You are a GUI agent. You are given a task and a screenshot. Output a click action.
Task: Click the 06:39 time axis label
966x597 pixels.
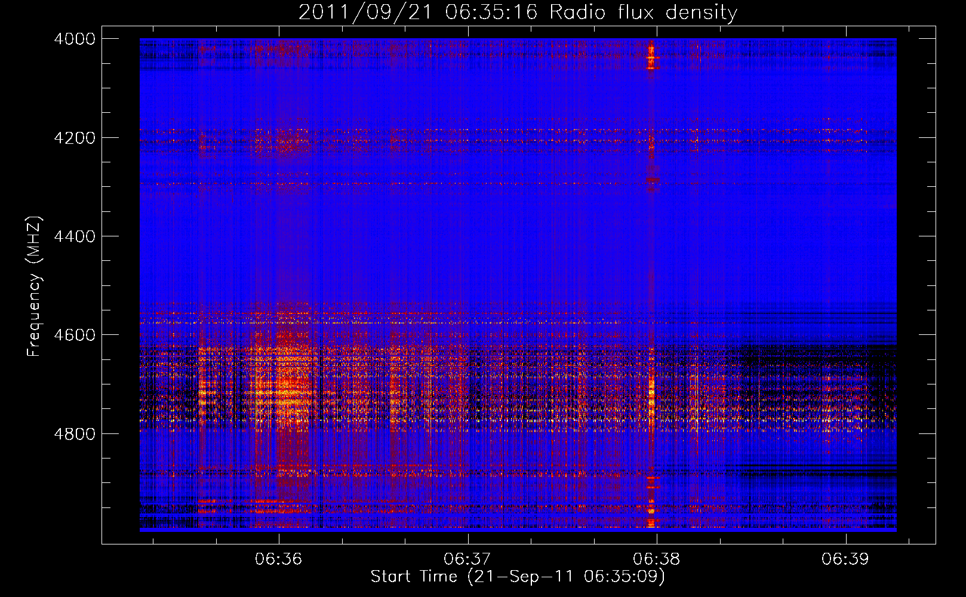[845, 559]
